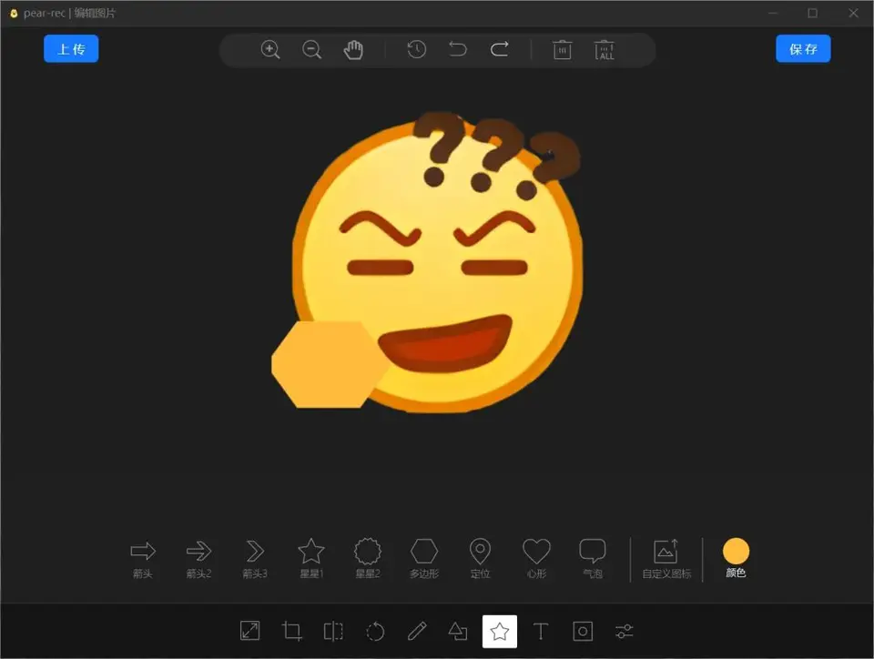
Task: Insert the 心形 heart icon
Action: tap(537, 558)
